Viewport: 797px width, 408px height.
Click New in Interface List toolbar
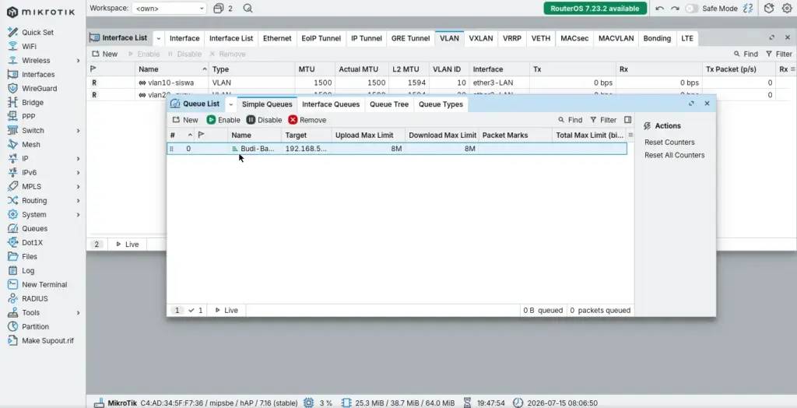click(x=104, y=54)
